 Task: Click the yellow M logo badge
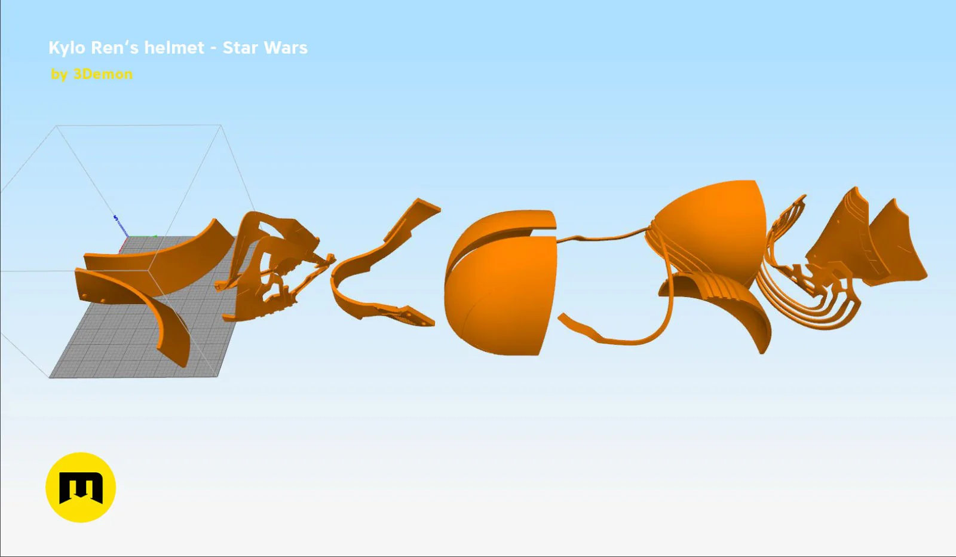coord(81,487)
